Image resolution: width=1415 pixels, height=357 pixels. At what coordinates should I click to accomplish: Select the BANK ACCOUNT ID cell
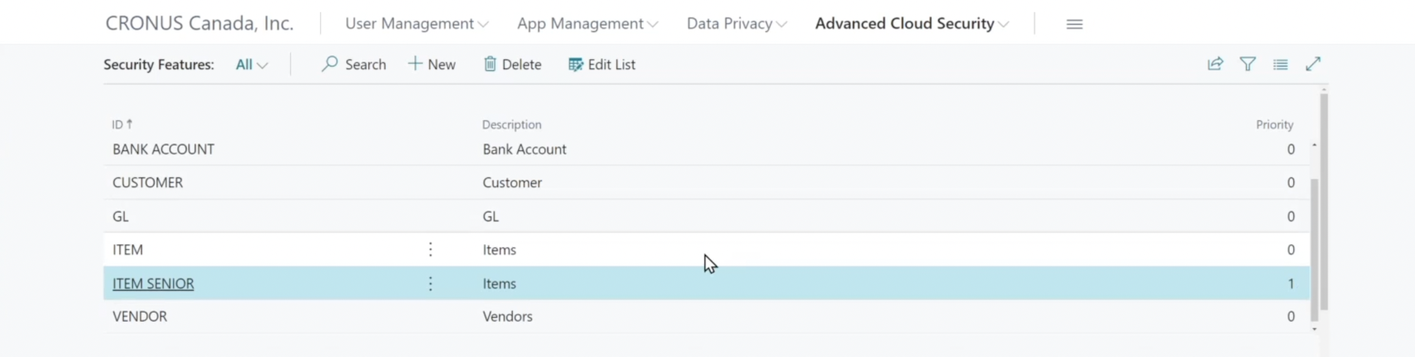pos(164,149)
